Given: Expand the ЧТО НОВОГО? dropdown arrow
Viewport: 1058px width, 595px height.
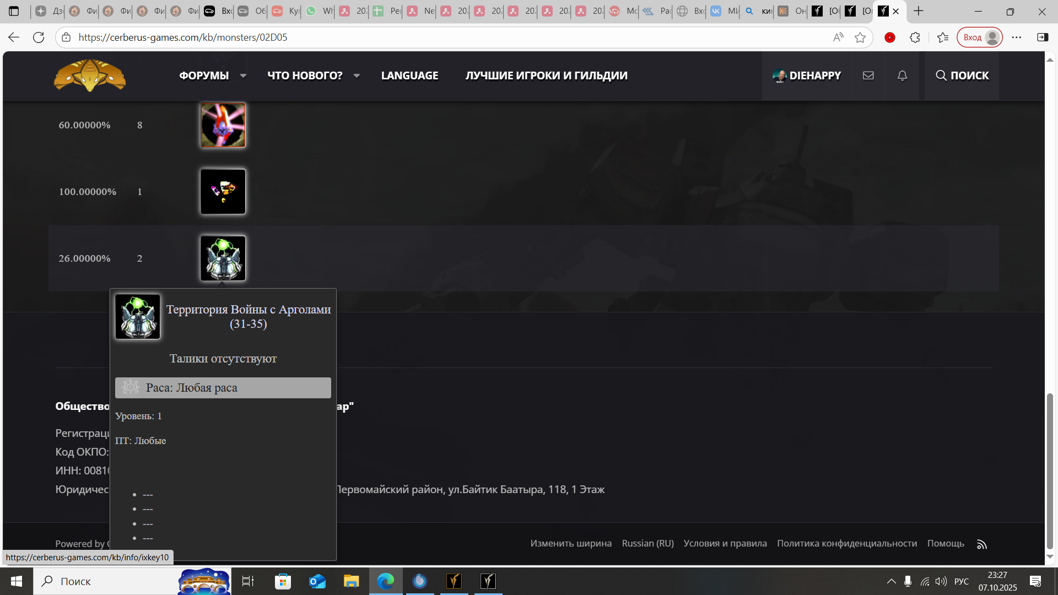Looking at the screenshot, I should coord(357,76).
